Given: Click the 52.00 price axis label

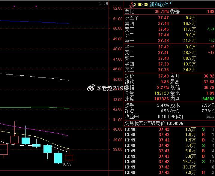Looking at the screenshot, I should 118,8.
